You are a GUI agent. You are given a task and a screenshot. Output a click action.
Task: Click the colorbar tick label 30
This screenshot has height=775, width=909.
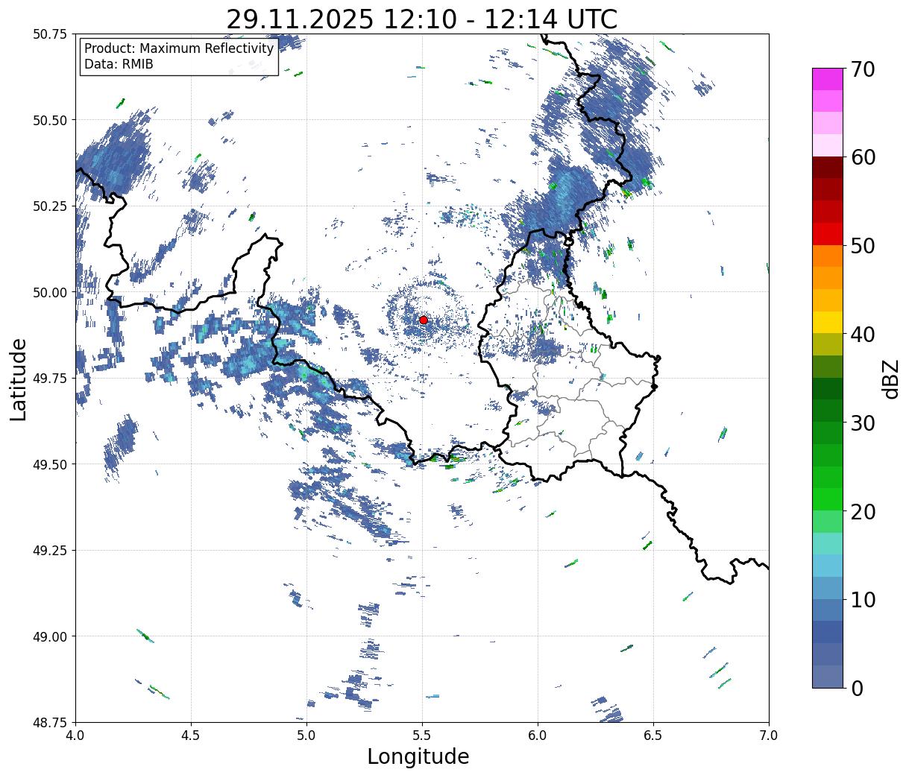[x=863, y=423]
